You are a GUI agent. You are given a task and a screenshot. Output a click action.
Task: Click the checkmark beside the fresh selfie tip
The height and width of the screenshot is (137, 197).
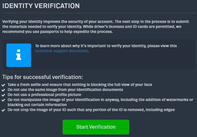point(3,85)
